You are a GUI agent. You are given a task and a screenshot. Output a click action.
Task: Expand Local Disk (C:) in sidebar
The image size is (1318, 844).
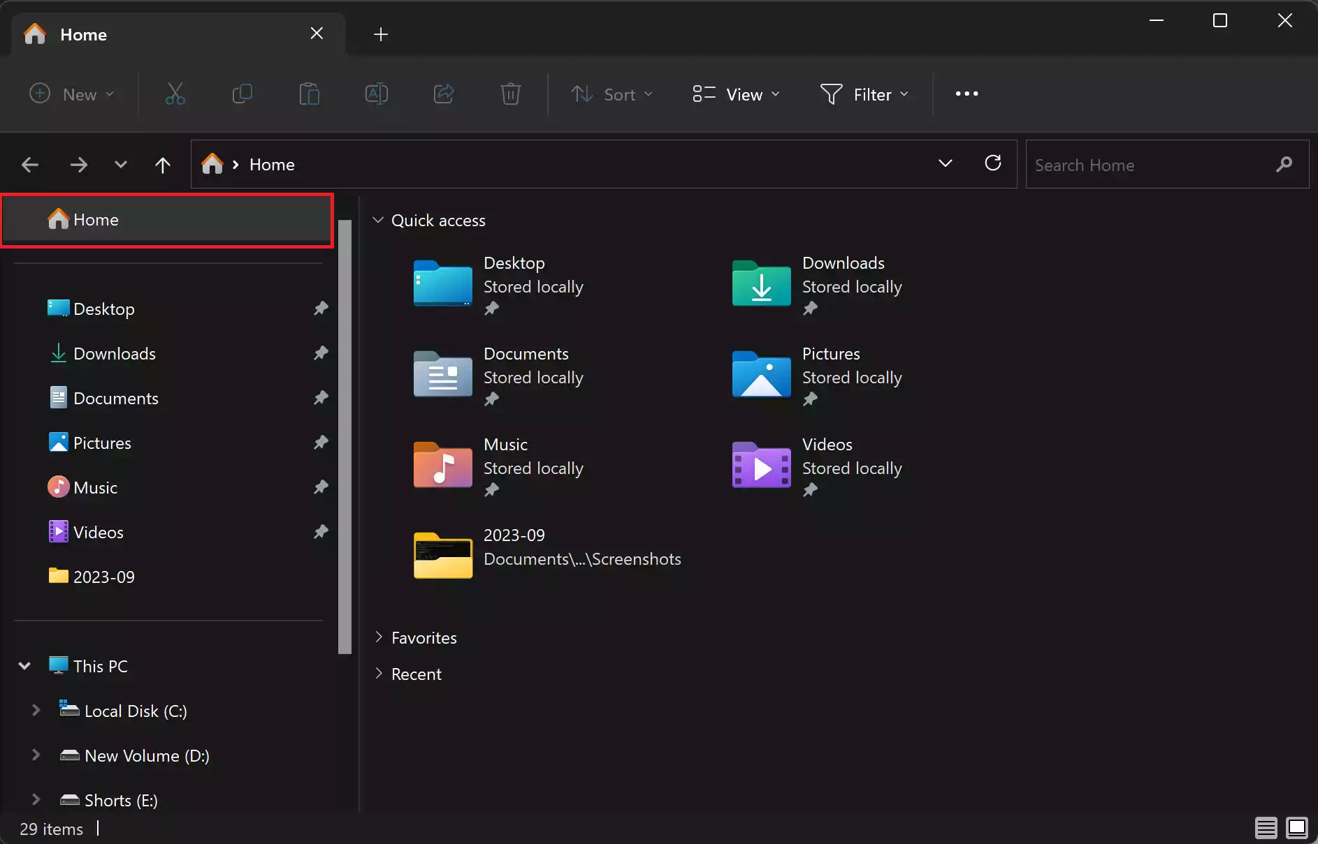click(x=36, y=710)
